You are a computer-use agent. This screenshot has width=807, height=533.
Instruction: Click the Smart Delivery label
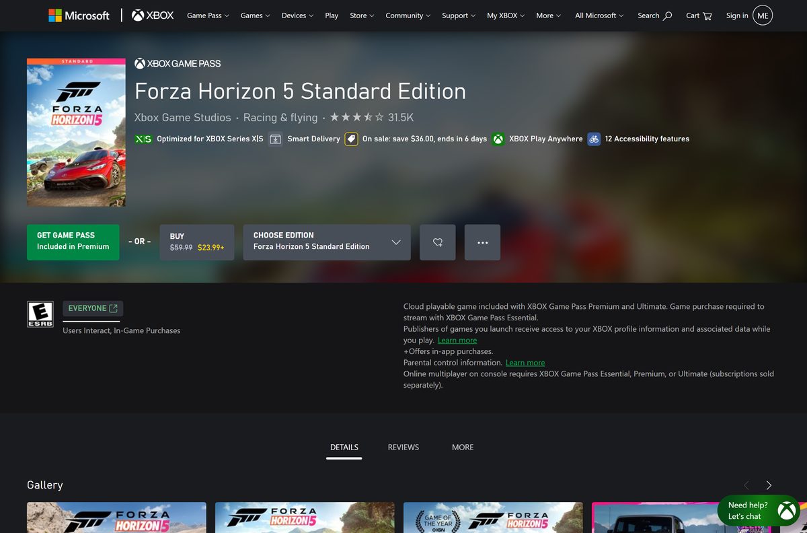tap(313, 139)
